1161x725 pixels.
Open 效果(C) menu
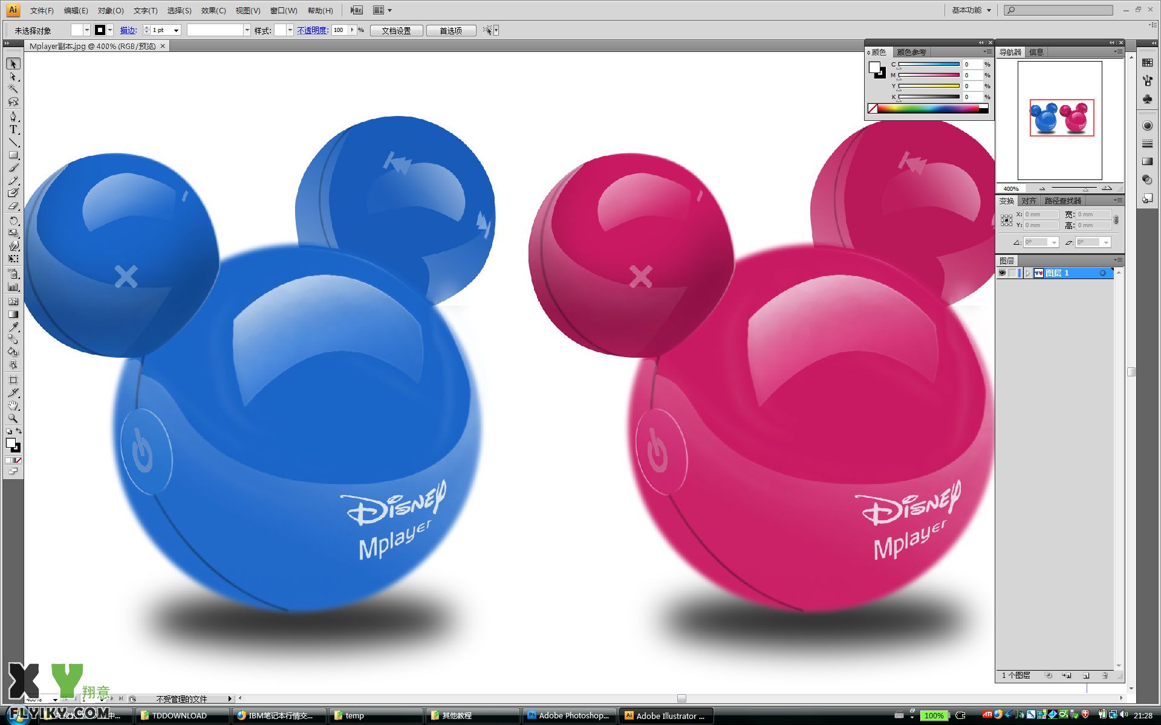[x=213, y=11]
